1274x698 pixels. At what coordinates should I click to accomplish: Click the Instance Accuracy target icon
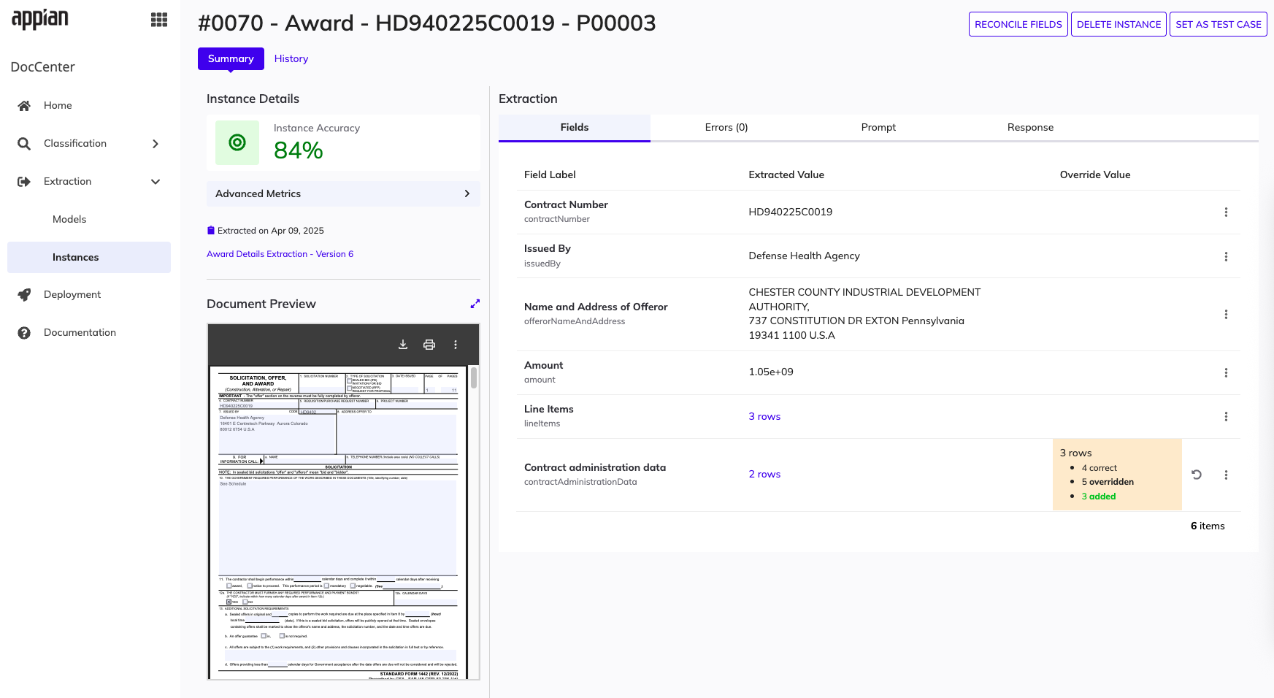(237, 142)
